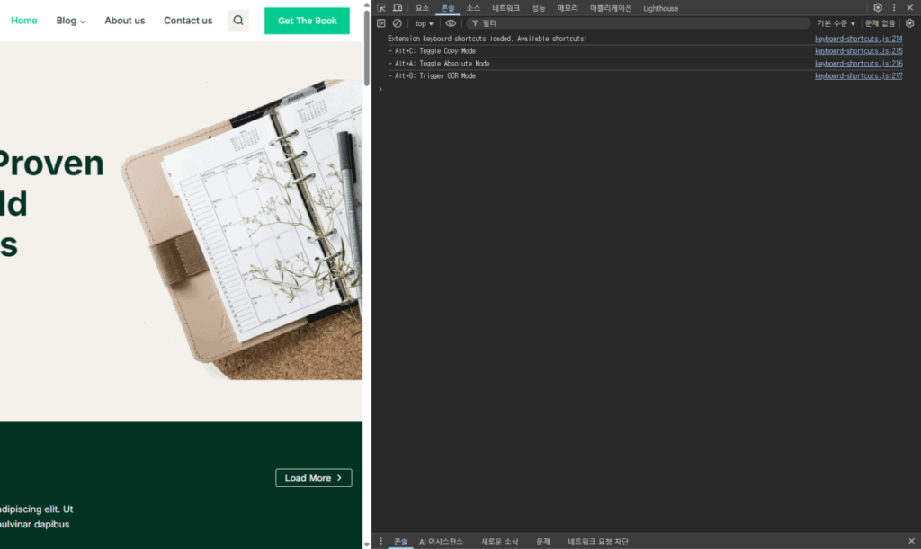Activate the inspect element picker icon

point(381,8)
